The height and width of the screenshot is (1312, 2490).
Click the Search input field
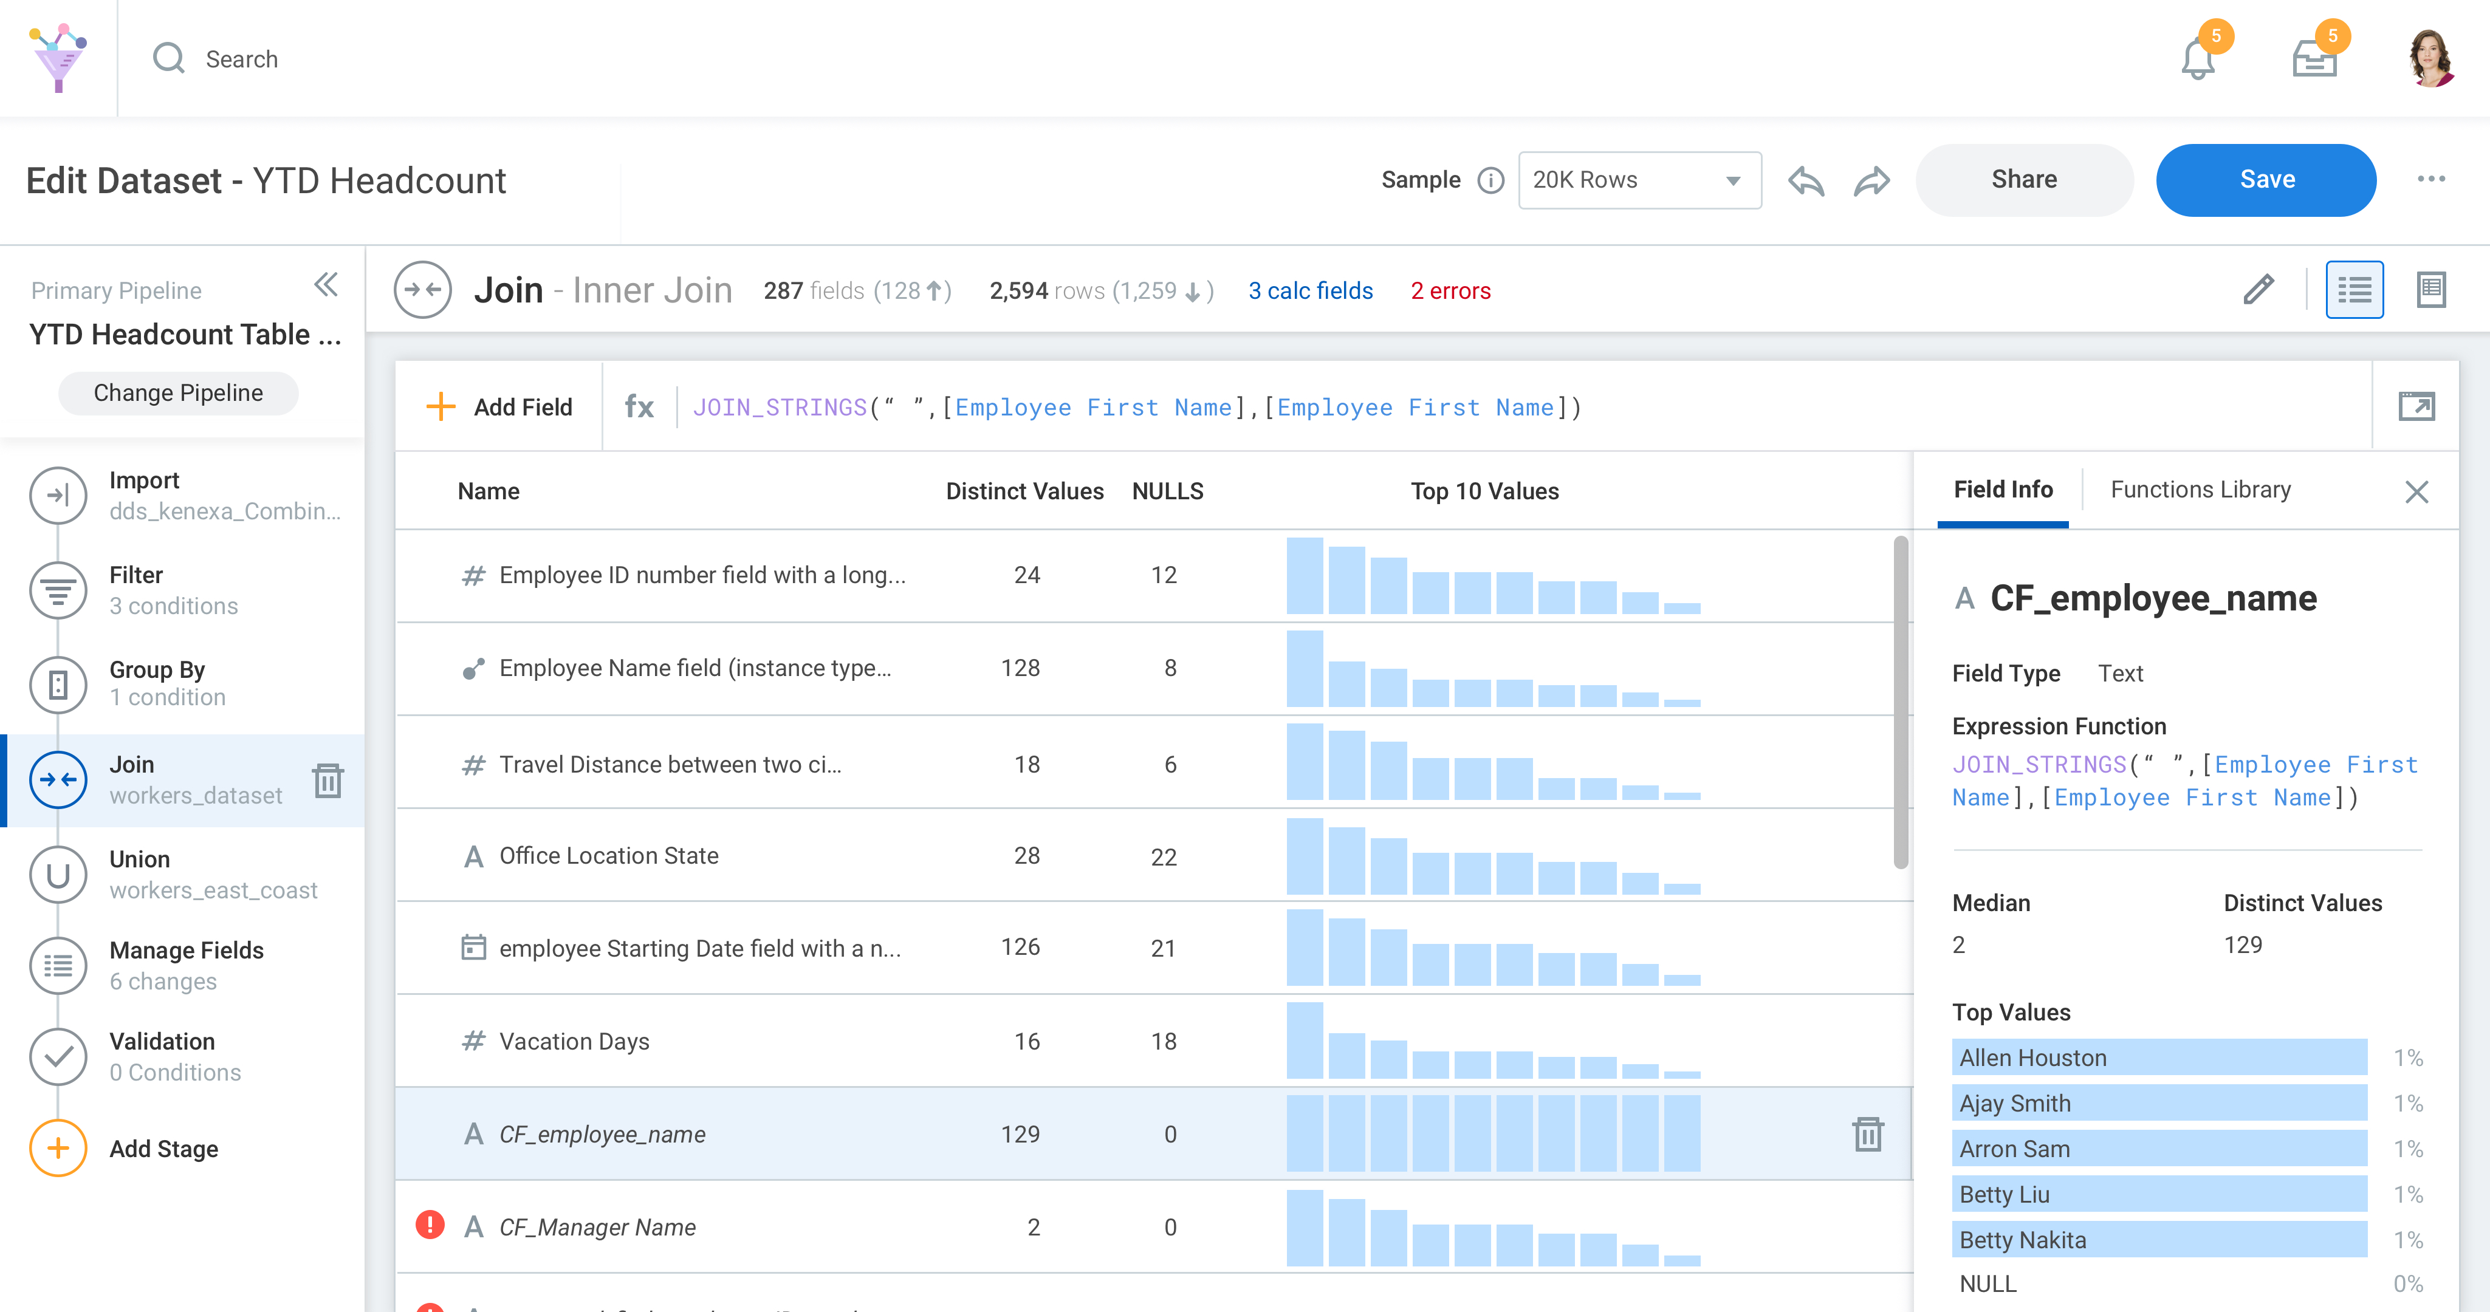click(x=242, y=60)
